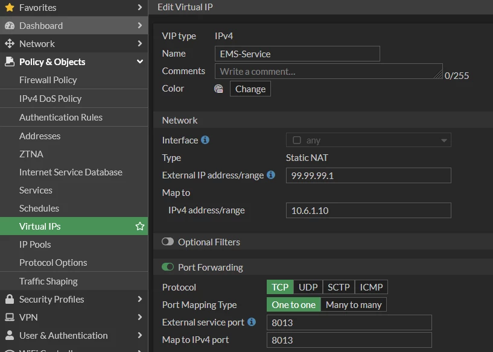Enable the Optional Filters switch
Viewport: 493px width, 352px height.
pos(168,242)
